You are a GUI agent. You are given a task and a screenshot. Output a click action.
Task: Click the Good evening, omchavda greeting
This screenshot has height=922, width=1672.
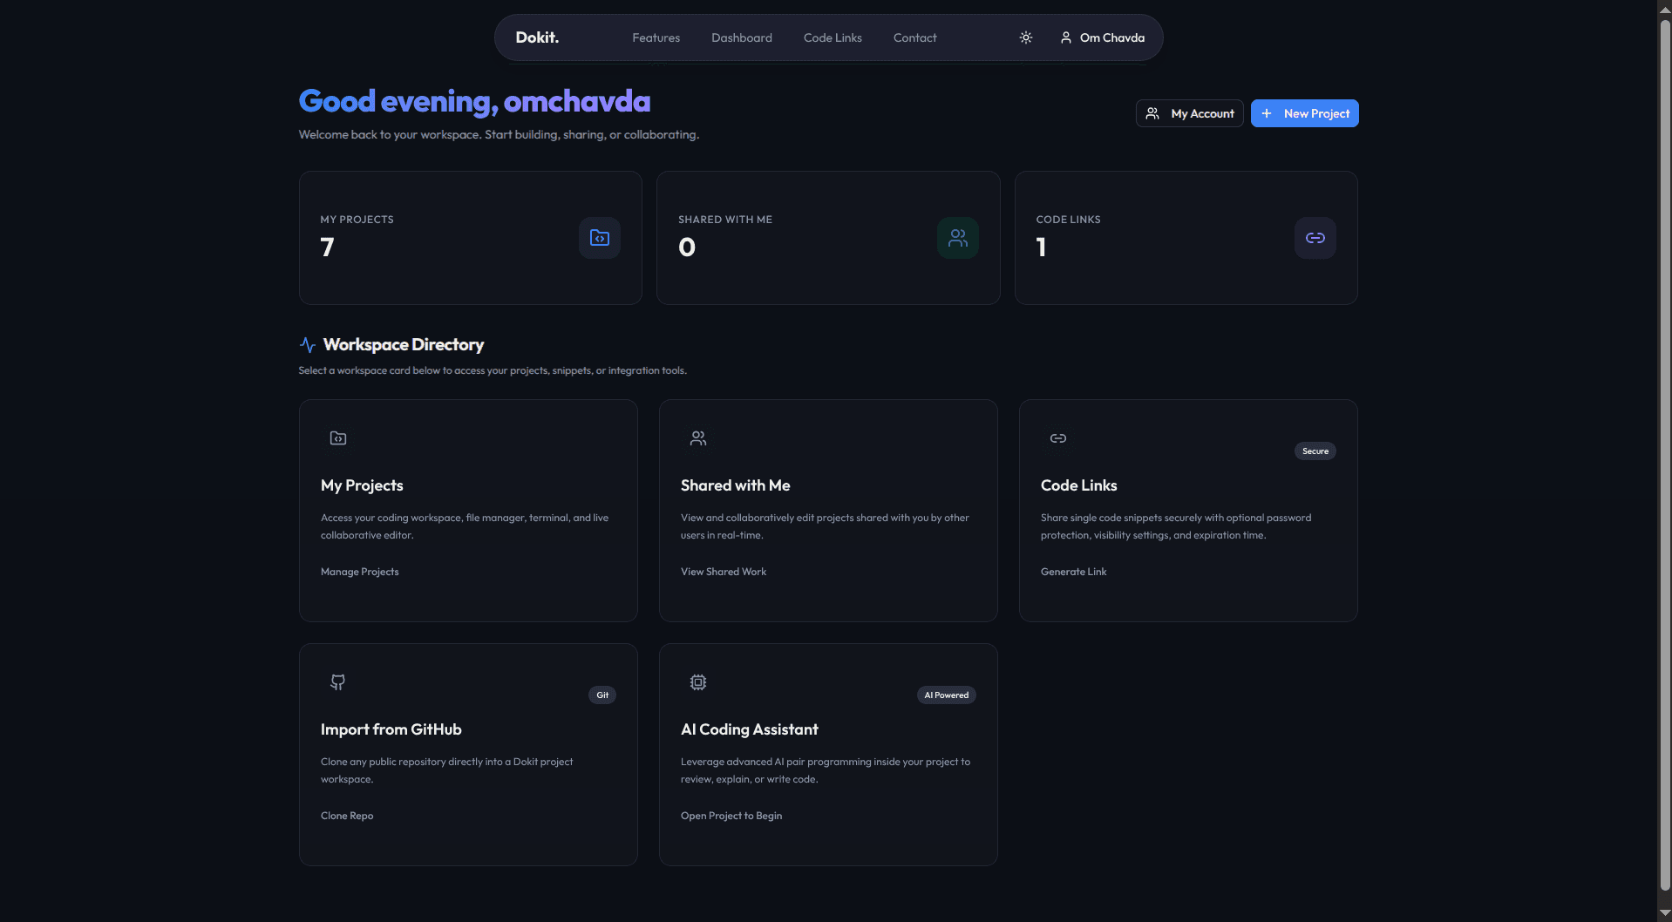tap(474, 101)
